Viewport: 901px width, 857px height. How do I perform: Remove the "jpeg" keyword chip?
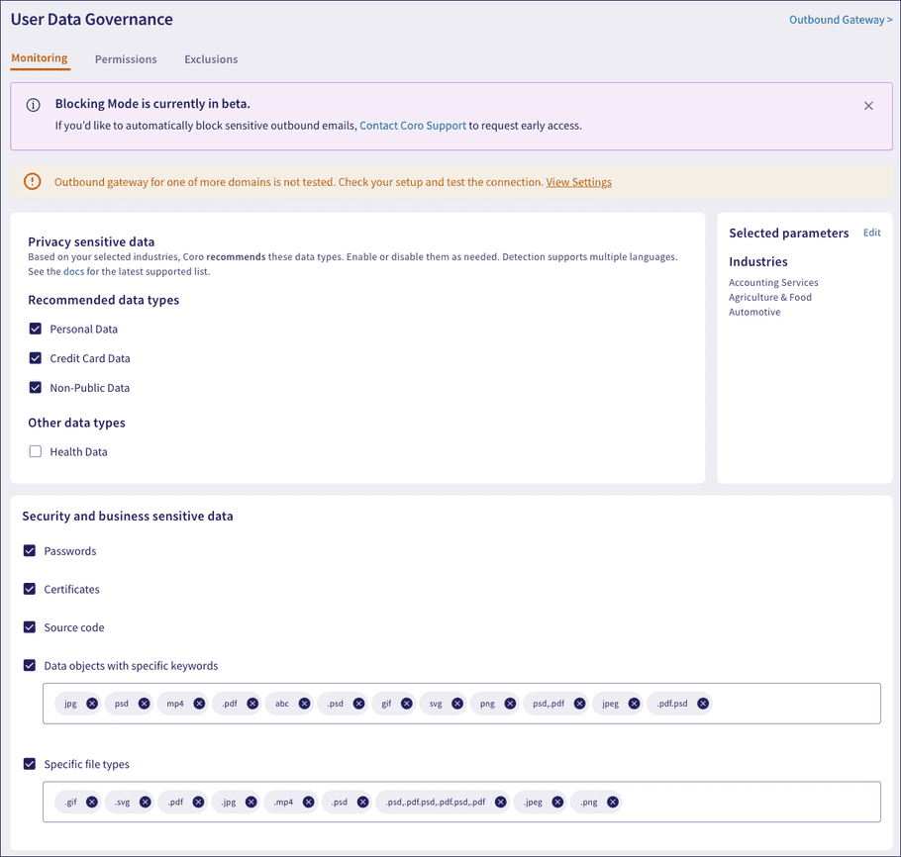634,704
